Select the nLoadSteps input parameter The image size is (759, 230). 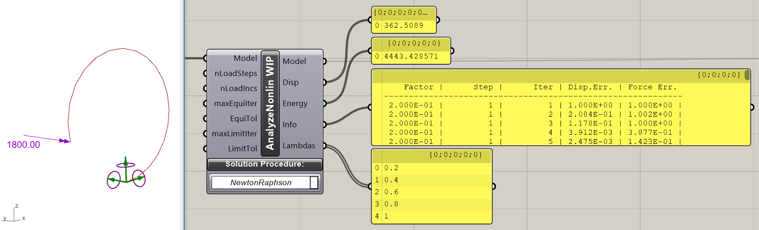[235, 74]
